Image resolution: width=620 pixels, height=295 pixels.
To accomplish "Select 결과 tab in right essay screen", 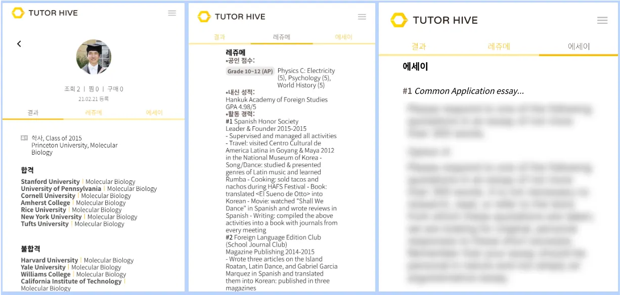I will 419,46.
